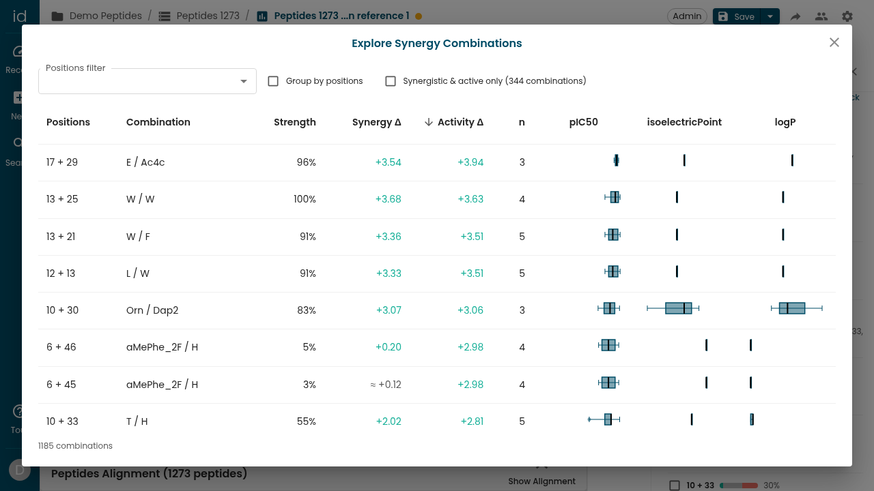
Task: Select the 13 + 25 positions row
Action: coord(437,199)
